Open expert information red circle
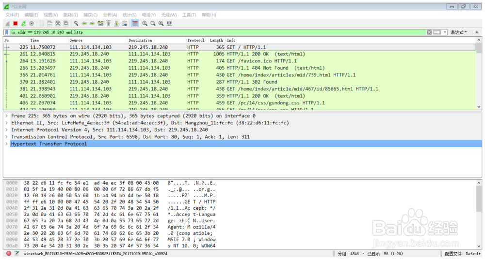Screen dimensions: 485x260 pyautogui.click(x=9, y=254)
